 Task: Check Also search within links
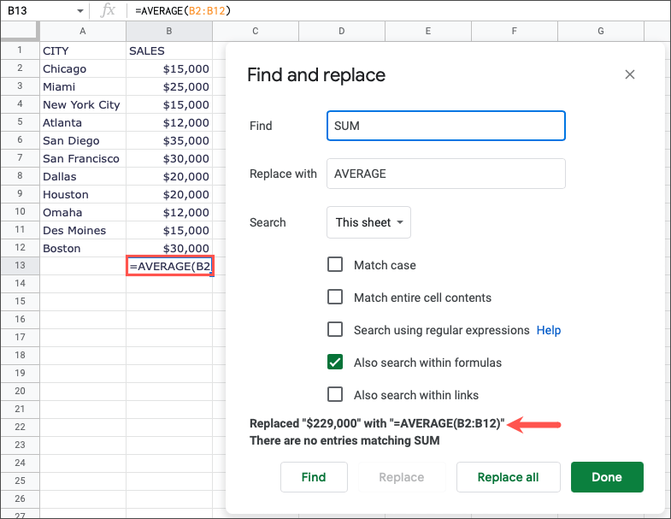click(334, 394)
